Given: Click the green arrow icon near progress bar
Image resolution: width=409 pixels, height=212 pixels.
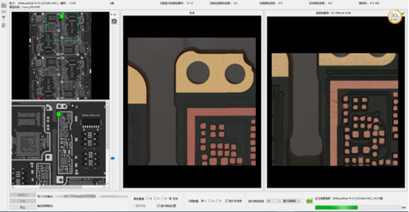Looking at the screenshot, I should pyautogui.click(x=309, y=201).
